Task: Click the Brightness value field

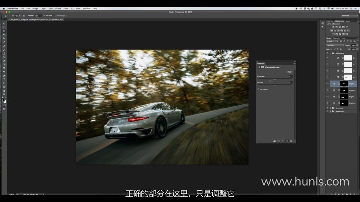Action: tap(290, 76)
